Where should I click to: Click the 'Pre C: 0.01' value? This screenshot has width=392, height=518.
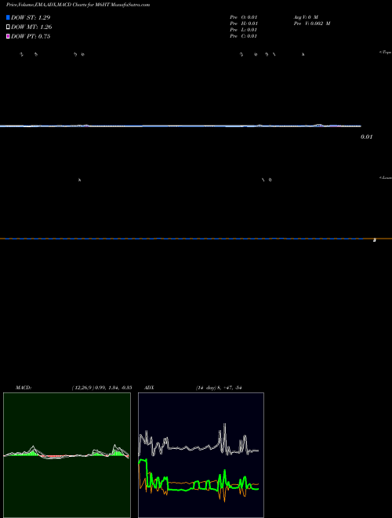(x=244, y=36)
